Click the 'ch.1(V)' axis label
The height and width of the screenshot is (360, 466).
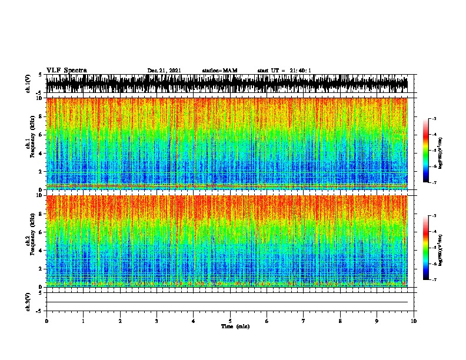point(28,84)
